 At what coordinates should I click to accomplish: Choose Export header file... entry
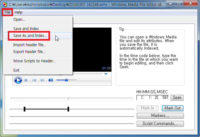point(38,52)
